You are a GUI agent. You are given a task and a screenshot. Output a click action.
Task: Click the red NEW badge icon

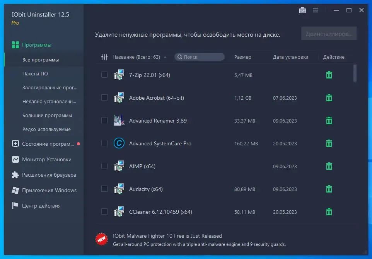point(102,239)
